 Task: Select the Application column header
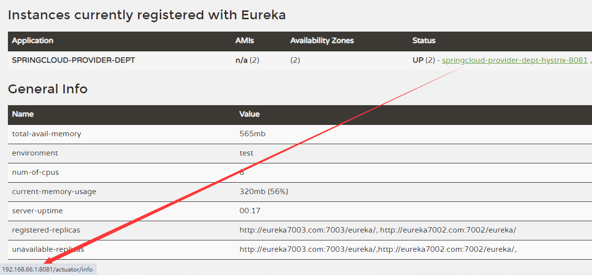coord(33,40)
